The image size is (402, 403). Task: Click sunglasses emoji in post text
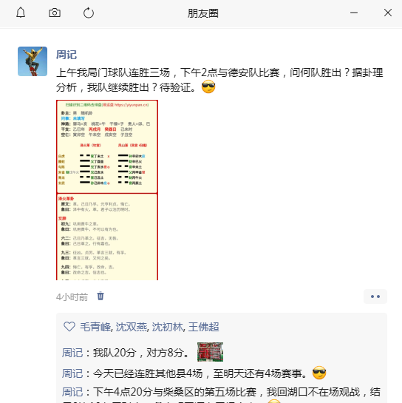pos(208,87)
